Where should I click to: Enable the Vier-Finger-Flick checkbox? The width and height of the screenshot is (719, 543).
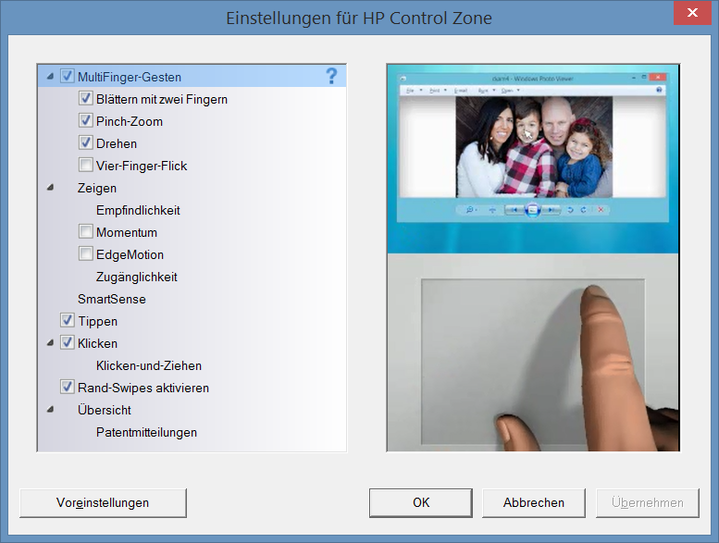(x=85, y=165)
